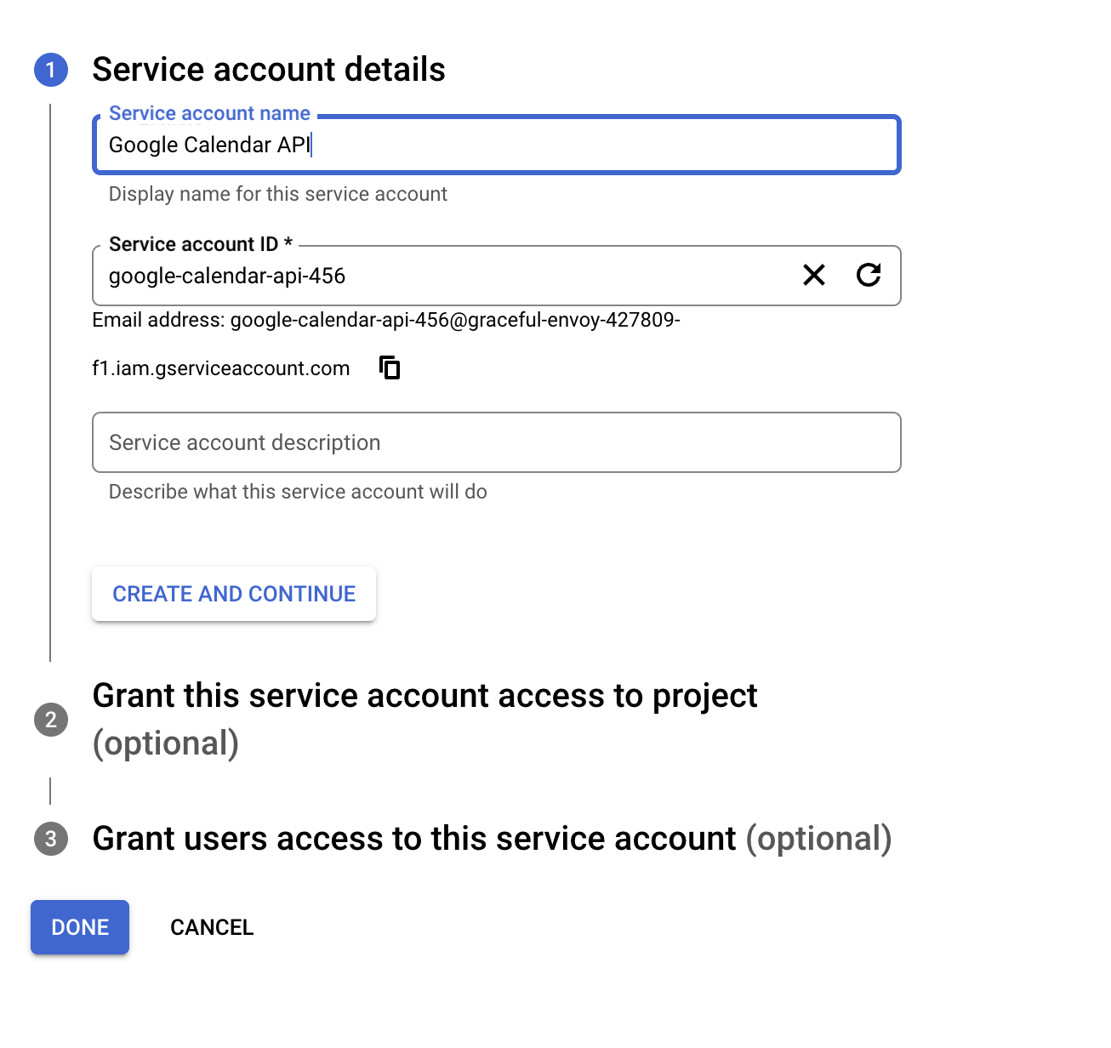Click the step 1 number badge
Viewport: 1111px width, 1048px height.
(51, 70)
